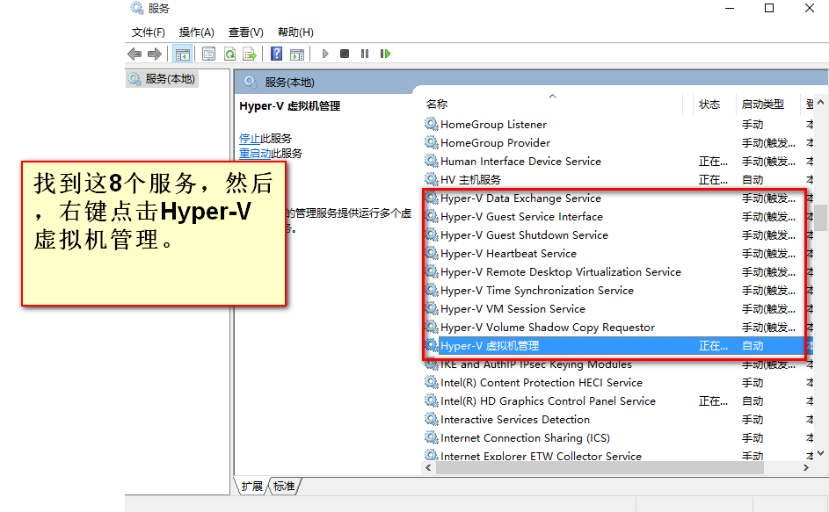Click 正在... status of Hyper-V 虚拟机管理
The image size is (829, 512).
point(713,346)
